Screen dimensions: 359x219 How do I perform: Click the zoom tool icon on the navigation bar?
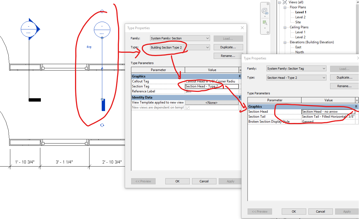click(x=264, y=23)
